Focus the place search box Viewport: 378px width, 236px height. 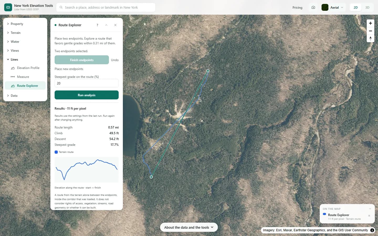pyautogui.click(x=106, y=7)
